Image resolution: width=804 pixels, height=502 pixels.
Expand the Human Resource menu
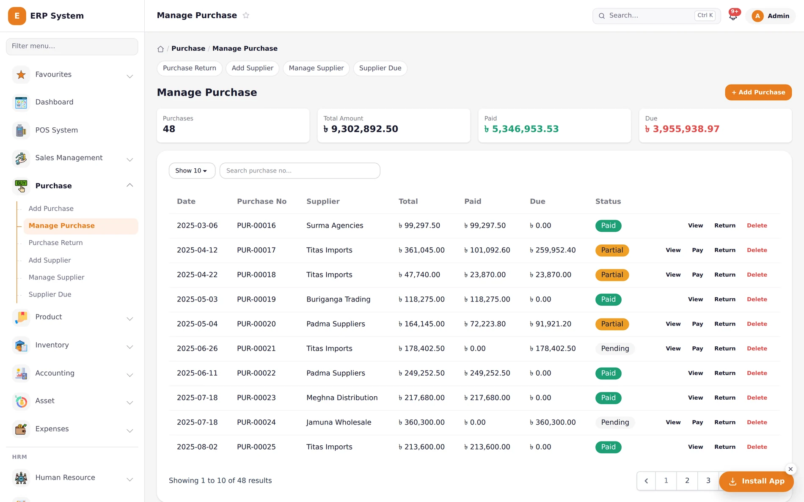coord(130,479)
